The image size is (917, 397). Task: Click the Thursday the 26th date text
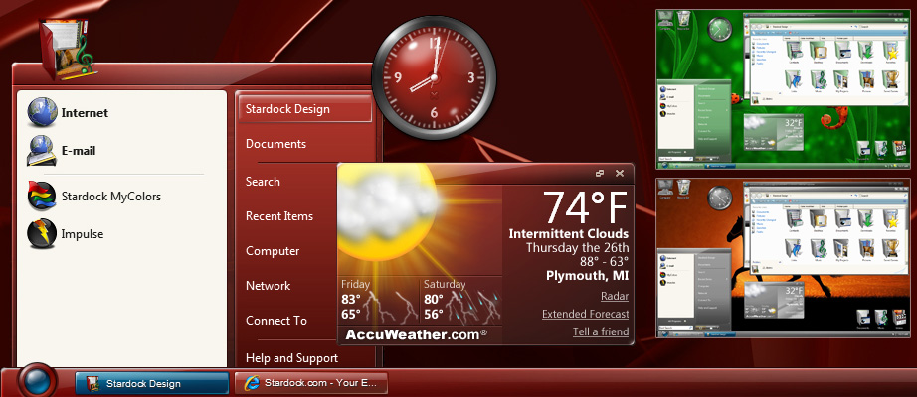tap(577, 247)
